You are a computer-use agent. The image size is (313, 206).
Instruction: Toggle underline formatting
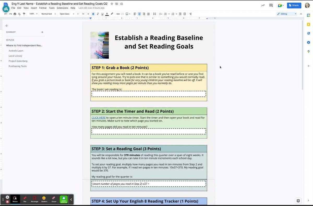(102, 14)
